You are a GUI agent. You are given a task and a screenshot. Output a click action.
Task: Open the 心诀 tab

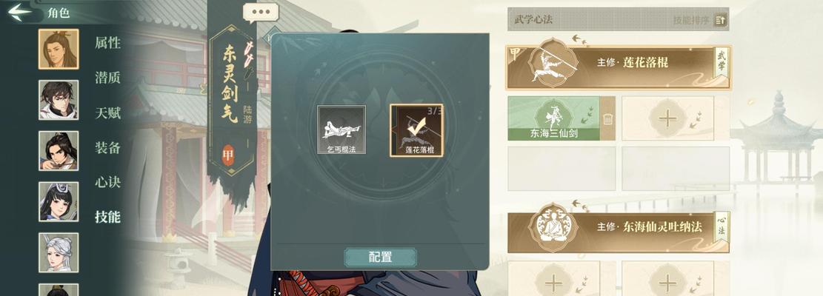[x=107, y=182]
